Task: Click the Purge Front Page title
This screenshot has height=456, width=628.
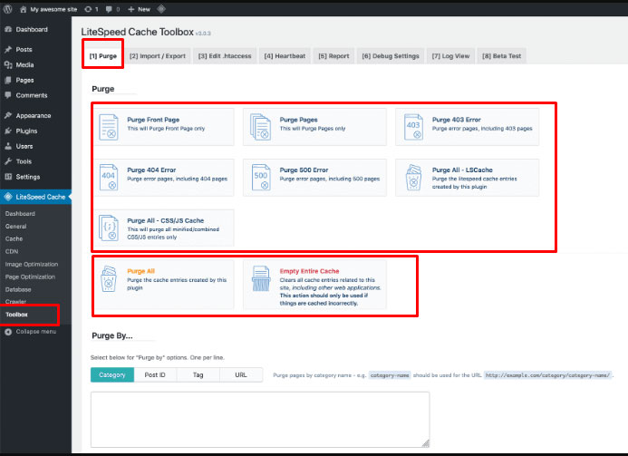Action: [x=153, y=120]
